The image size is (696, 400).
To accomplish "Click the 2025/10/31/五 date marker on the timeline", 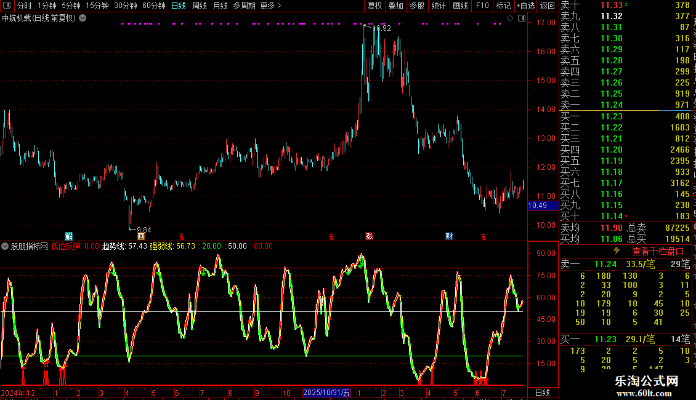I will [326, 393].
